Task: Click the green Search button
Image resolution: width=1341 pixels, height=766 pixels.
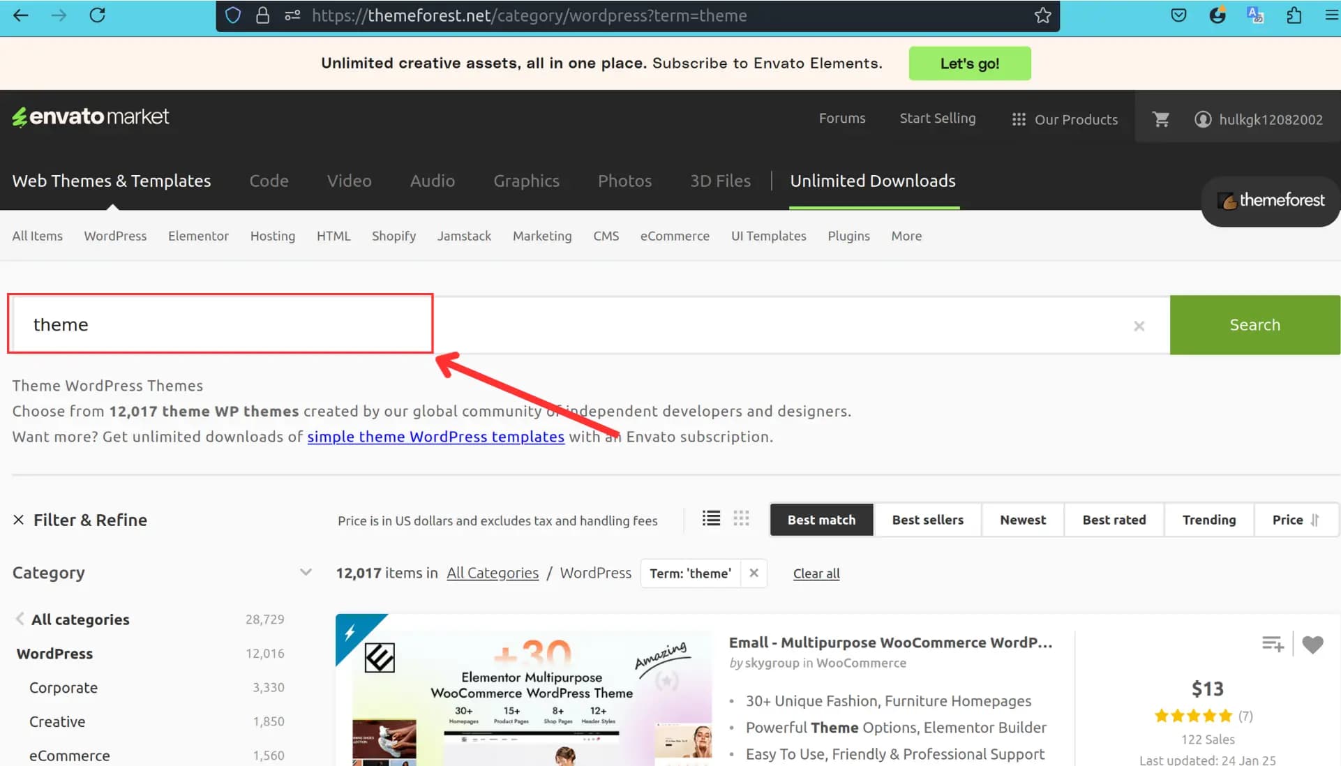Action: pyautogui.click(x=1254, y=325)
